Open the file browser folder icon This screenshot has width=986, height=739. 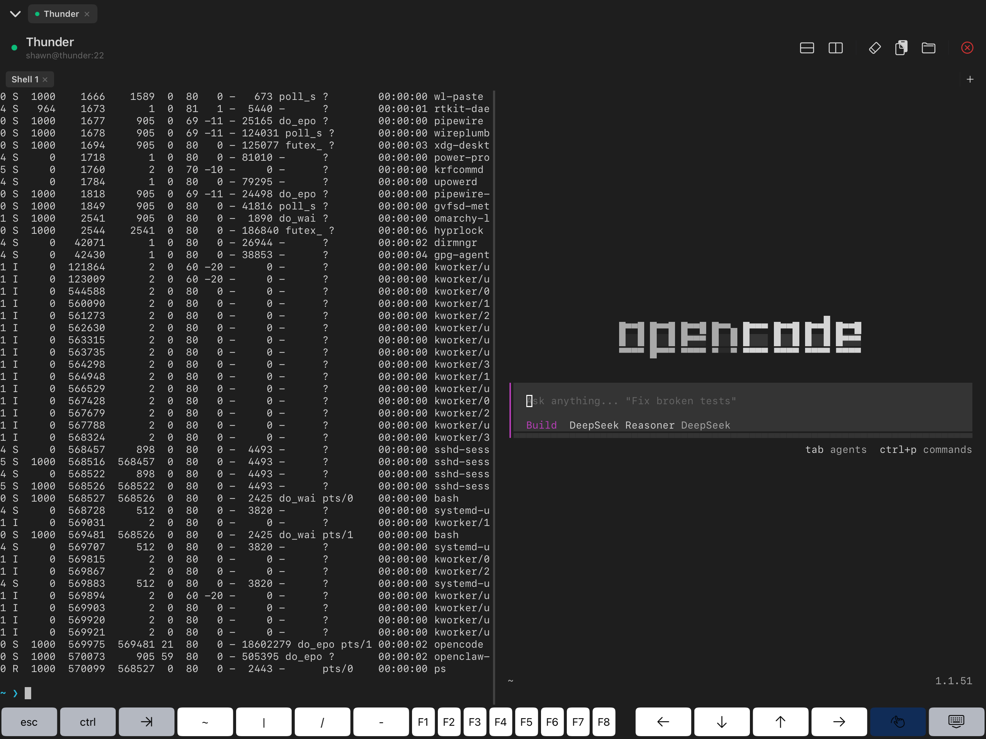tap(929, 48)
